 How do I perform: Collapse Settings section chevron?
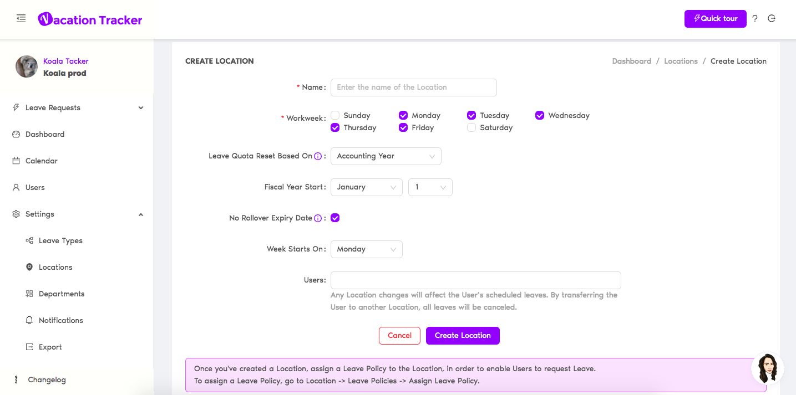(141, 214)
